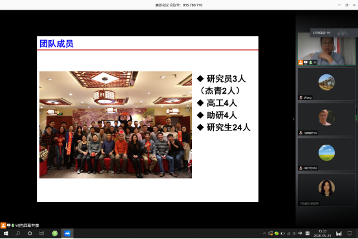The image size is (358, 239).
Task: Open Task View on the taskbar
Action: 41,233
